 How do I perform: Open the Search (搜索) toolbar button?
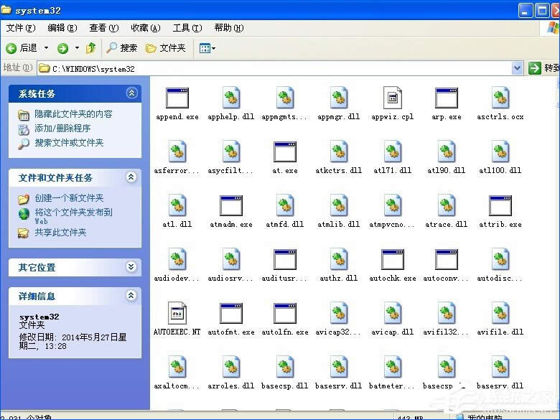121,48
